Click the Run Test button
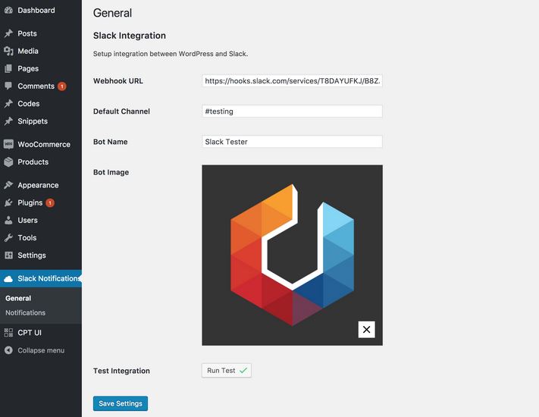 [227, 371]
